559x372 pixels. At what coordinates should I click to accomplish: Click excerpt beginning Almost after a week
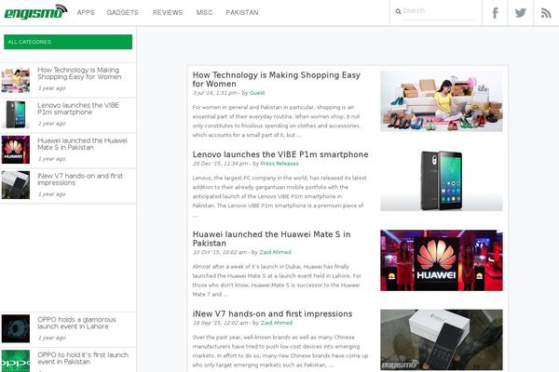[277, 281]
